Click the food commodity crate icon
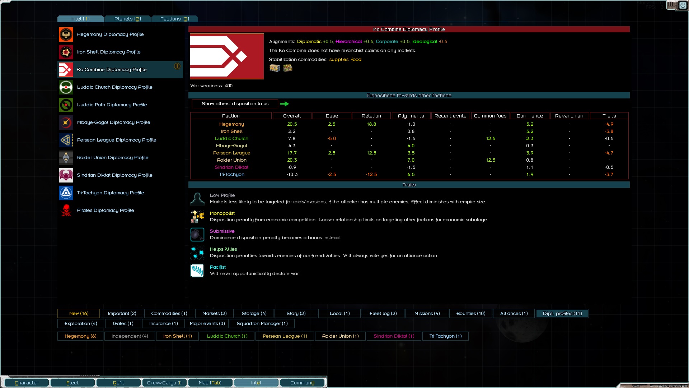The image size is (689, 388). (x=287, y=68)
